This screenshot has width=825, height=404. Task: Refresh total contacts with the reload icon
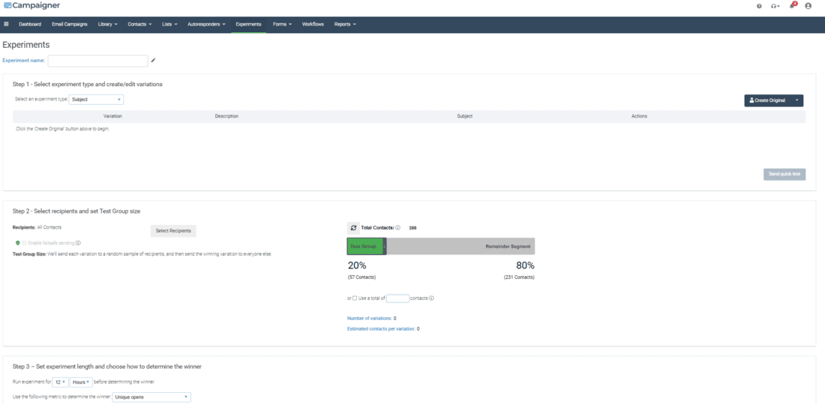pyautogui.click(x=353, y=228)
